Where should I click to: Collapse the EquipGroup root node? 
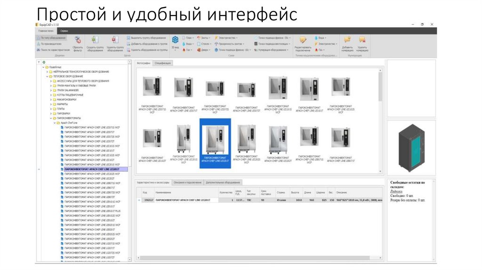(x=43, y=67)
